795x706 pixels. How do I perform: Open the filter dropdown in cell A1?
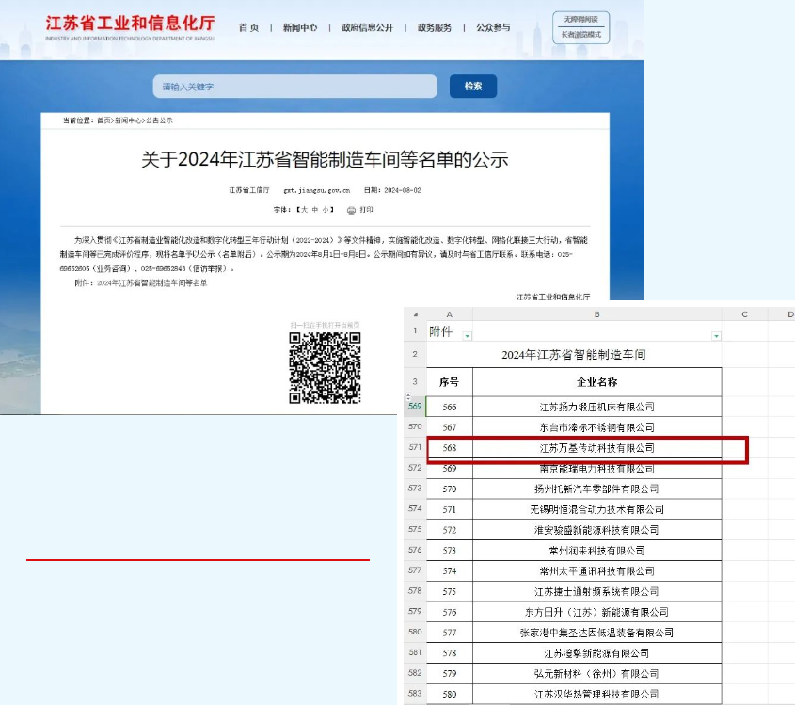pos(467,336)
